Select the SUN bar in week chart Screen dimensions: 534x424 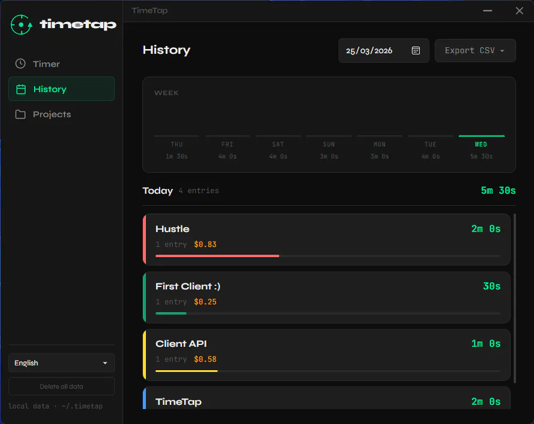click(x=329, y=136)
